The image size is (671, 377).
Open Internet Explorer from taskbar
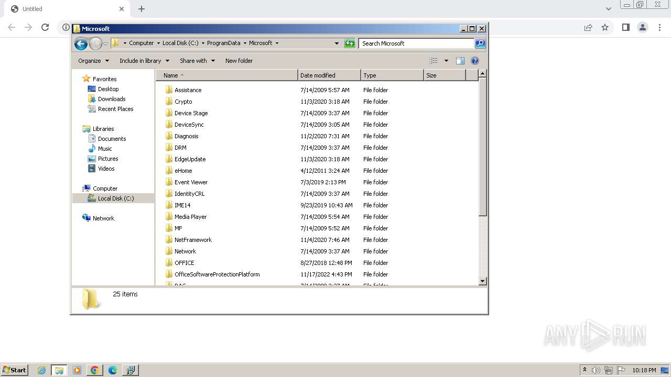41,370
